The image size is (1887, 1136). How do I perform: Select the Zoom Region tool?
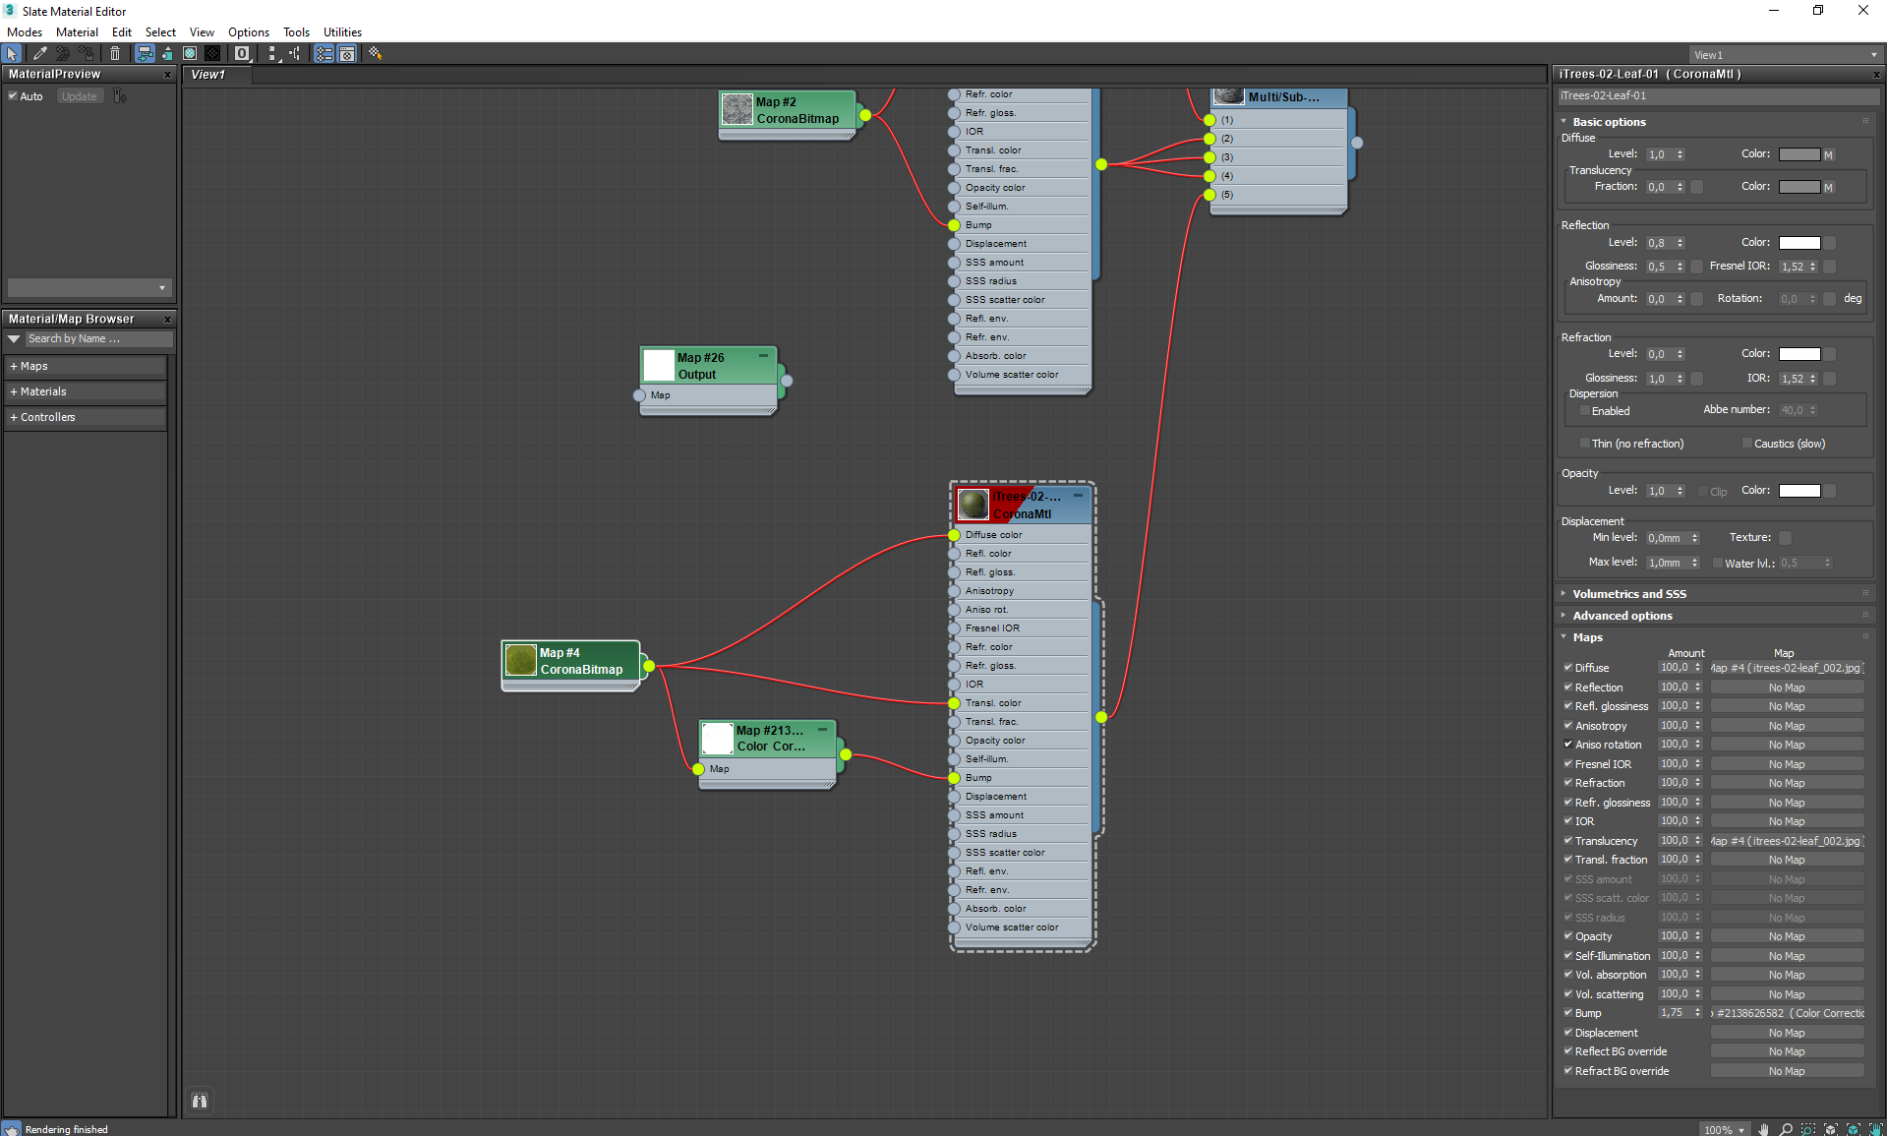point(1808,1129)
